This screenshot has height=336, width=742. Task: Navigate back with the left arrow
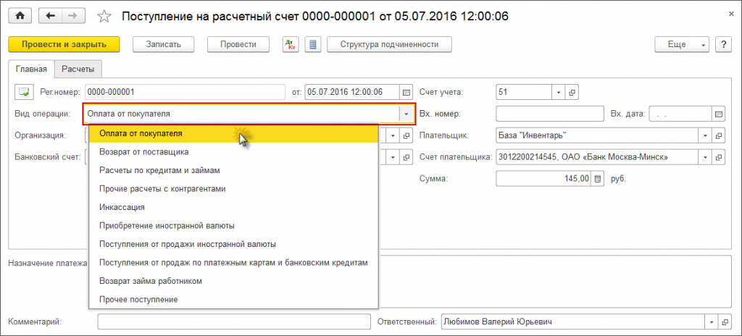click(x=50, y=16)
